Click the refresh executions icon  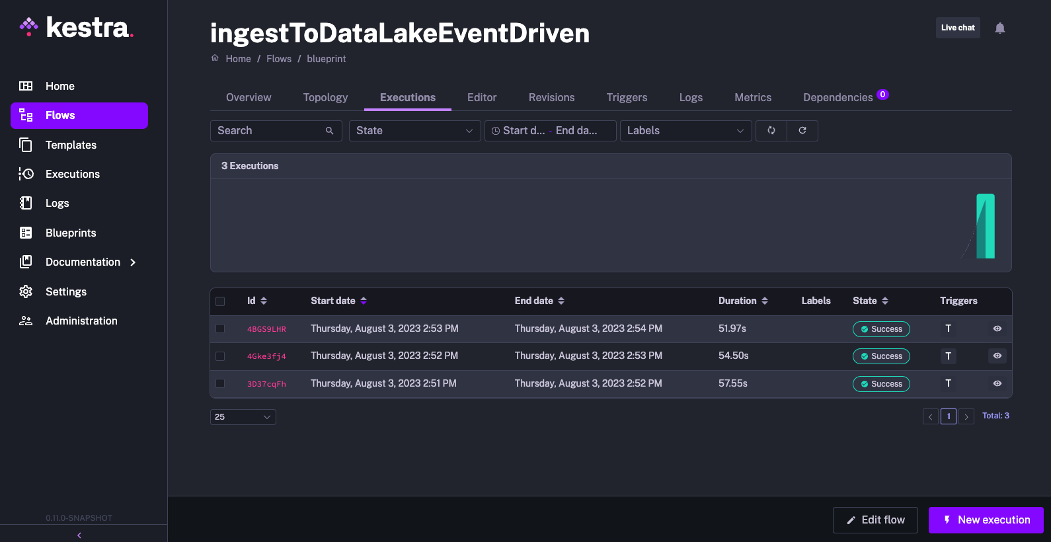802,131
